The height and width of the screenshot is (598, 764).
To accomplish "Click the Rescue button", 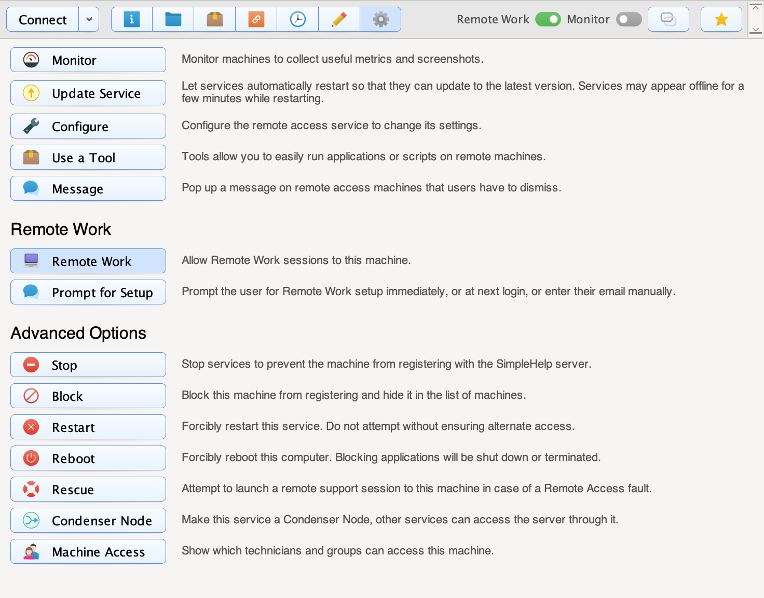I will coord(88,489).
